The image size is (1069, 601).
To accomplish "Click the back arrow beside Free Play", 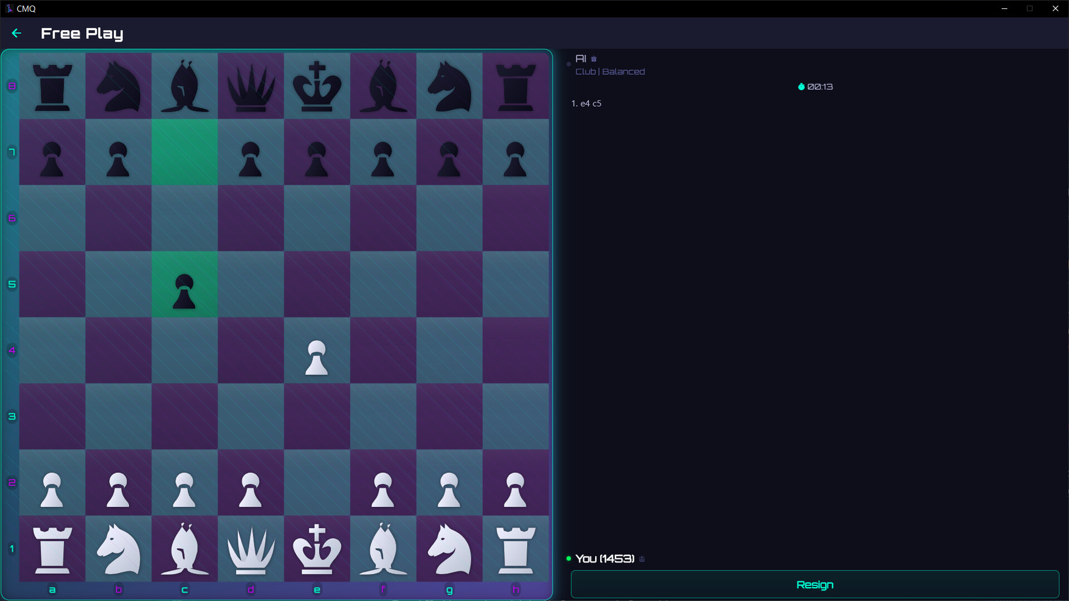I will (x=16, y=33).
